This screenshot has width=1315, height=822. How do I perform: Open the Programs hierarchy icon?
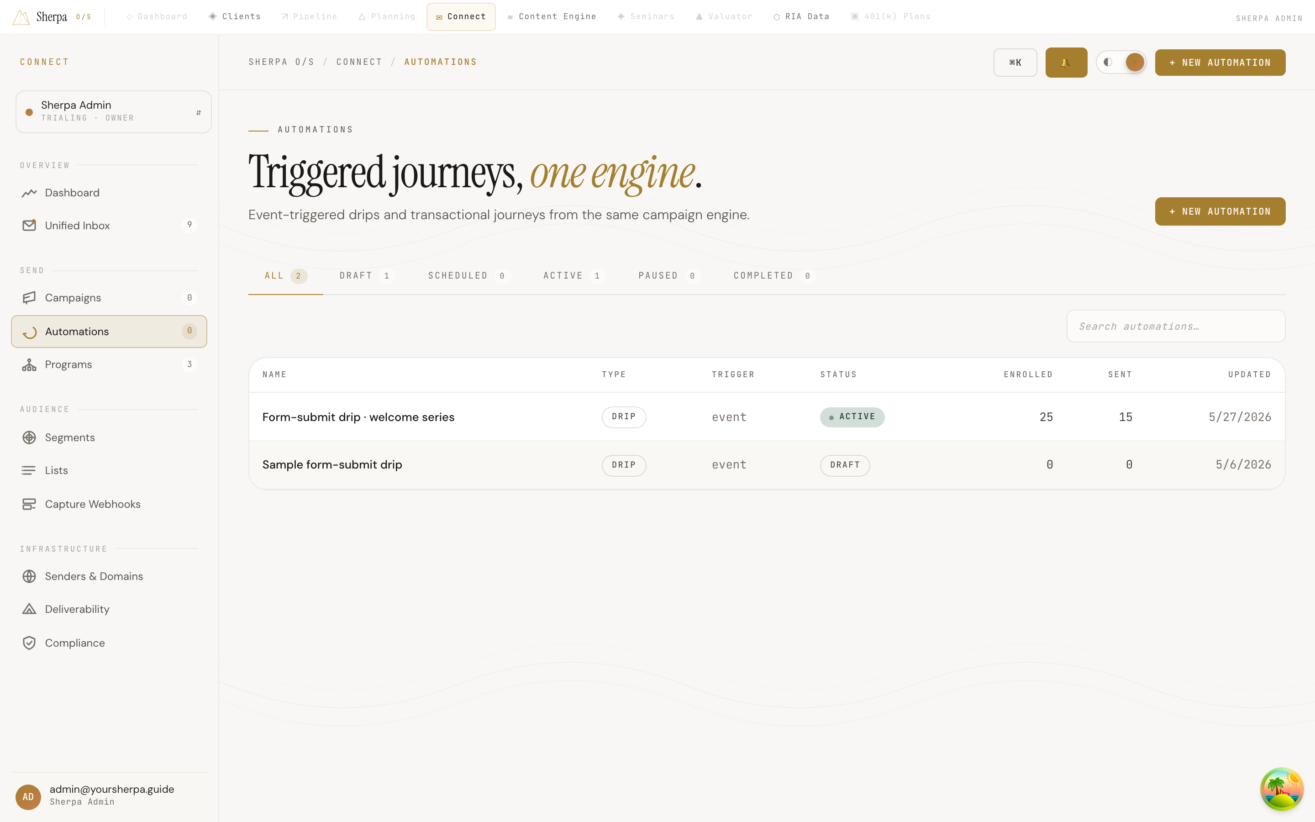click(29, 365)
